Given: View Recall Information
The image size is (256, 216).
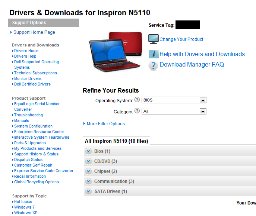Looking at the screenshot, I should (30, 176).
